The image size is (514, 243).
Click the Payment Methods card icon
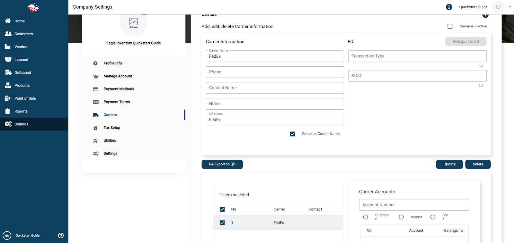(96, 89)
